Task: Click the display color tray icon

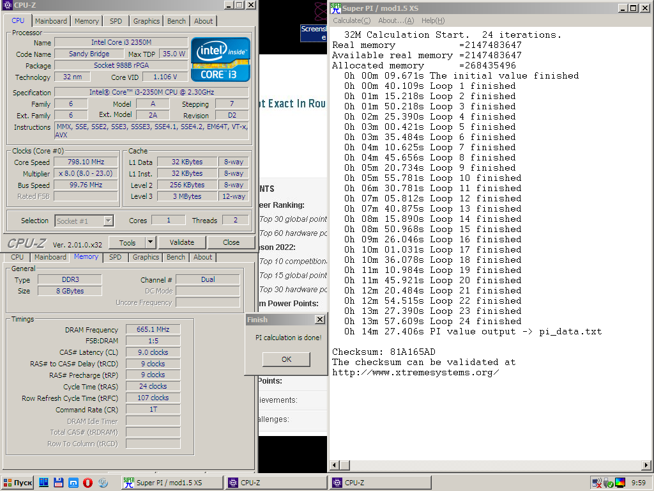Action: coord(620,483)
